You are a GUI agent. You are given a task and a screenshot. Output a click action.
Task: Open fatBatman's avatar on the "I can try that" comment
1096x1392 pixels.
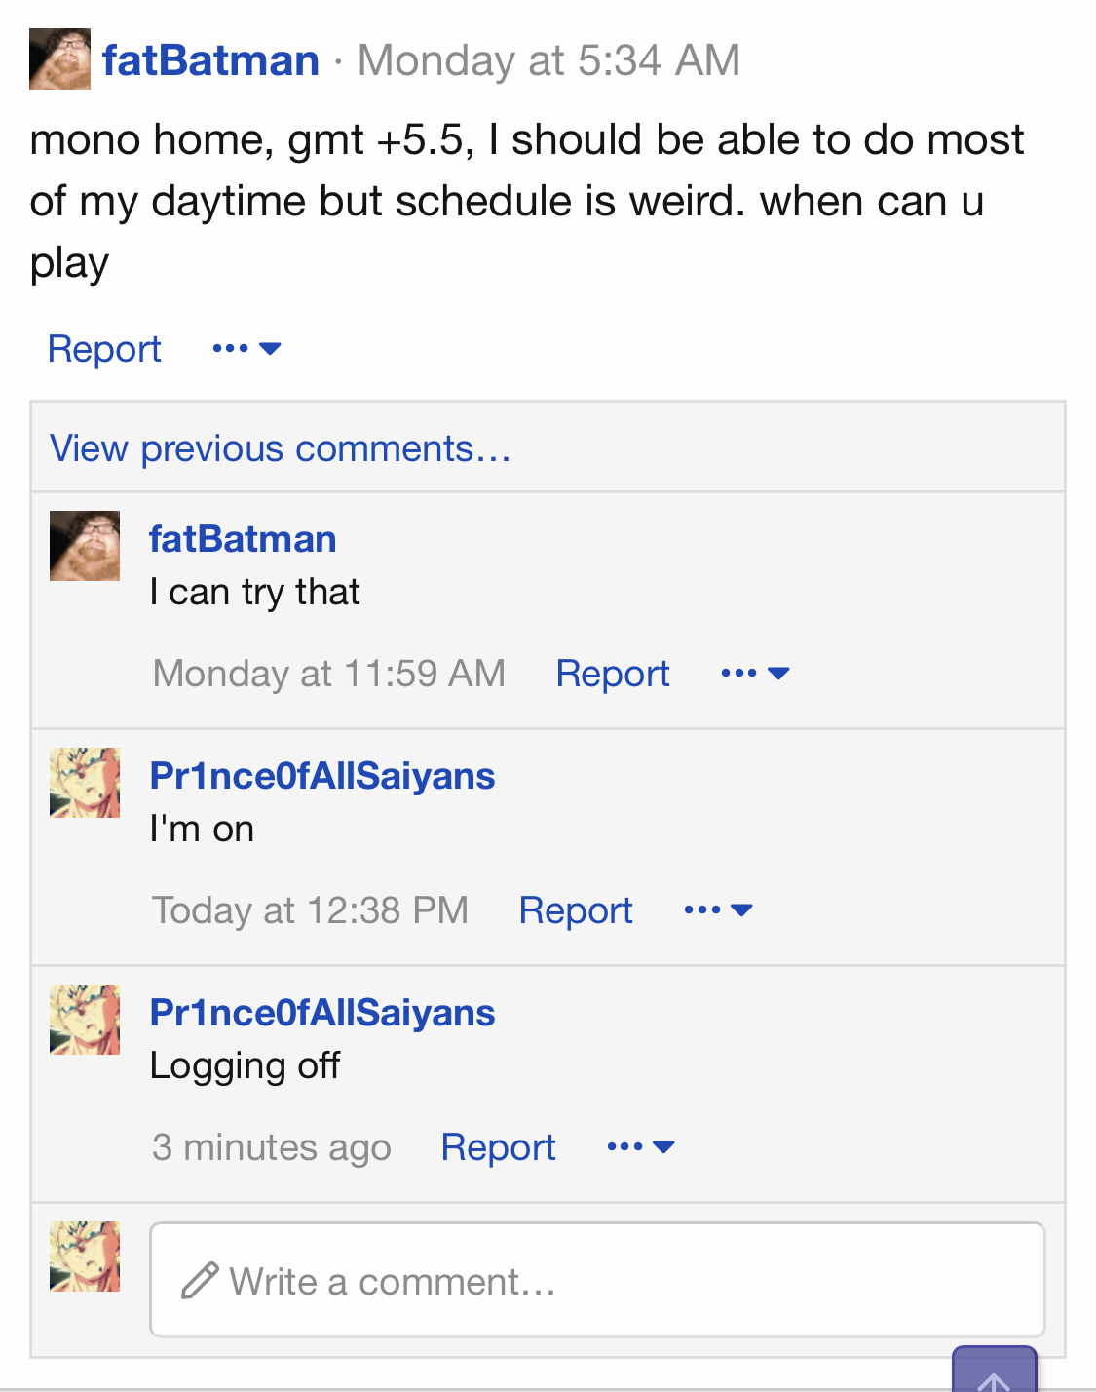coord(85,546)
